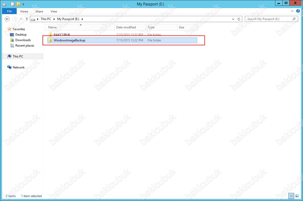Close the My Passport (E:) window
303x201 pixels.
click(295, 3)
